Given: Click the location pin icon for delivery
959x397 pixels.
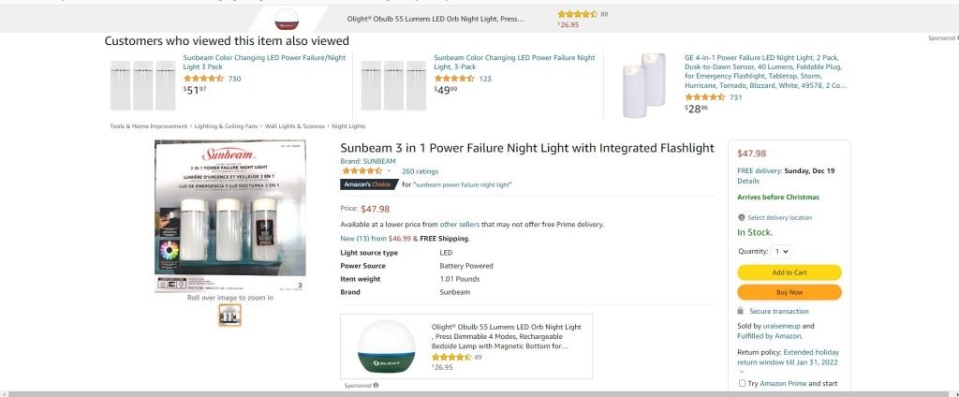Looking at the screenshot, I should [x=741, y=217].
